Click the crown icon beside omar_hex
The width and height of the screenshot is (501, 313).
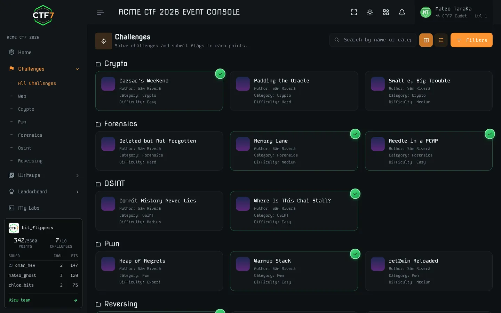[11, 265]
